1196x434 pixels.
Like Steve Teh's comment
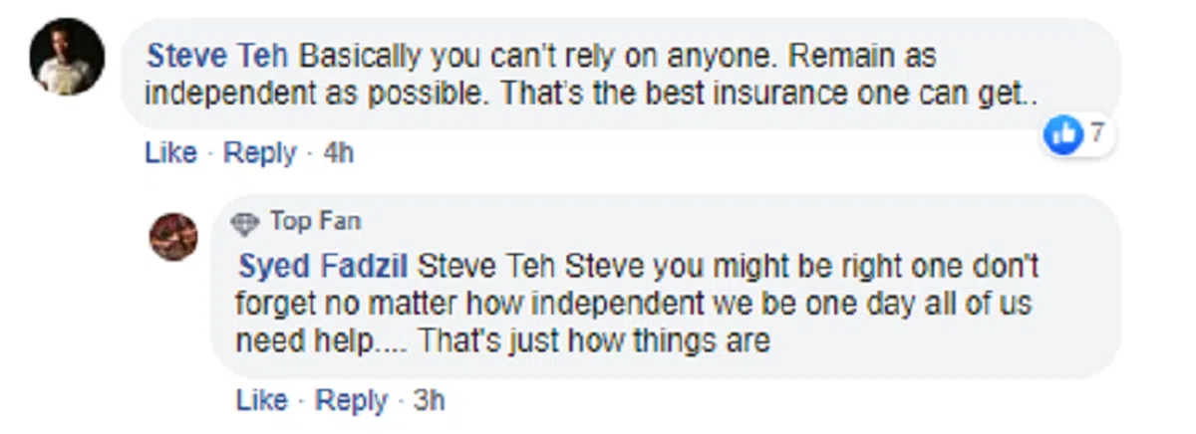coord(171,153)
